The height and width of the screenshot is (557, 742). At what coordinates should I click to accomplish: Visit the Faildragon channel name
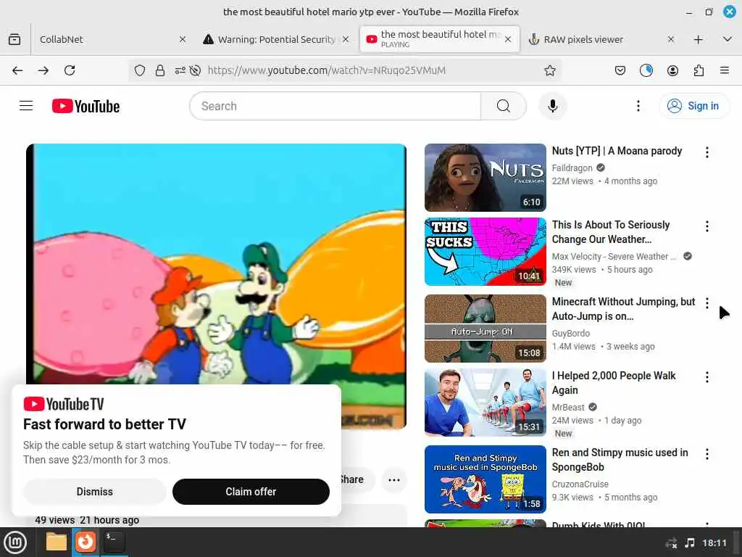point(572,168)
